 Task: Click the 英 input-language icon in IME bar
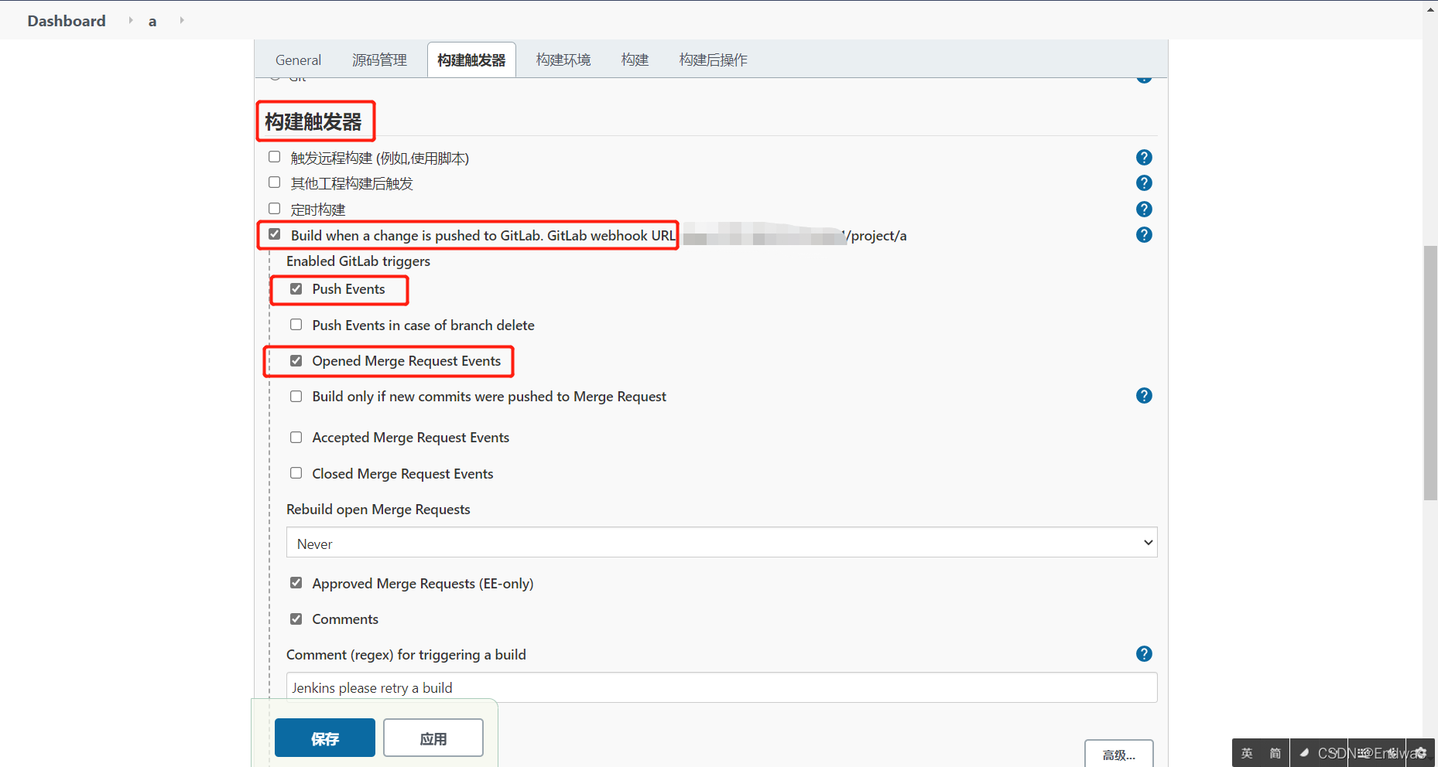(x=1247, y=753)
